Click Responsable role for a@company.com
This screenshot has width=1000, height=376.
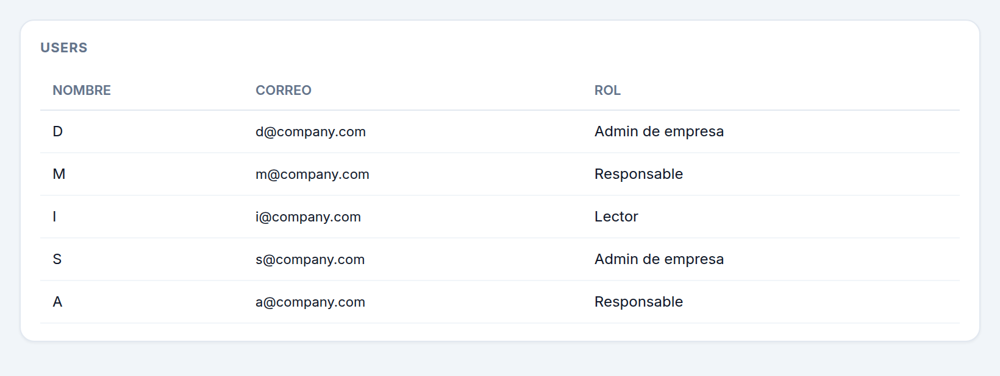click(638, 302)
